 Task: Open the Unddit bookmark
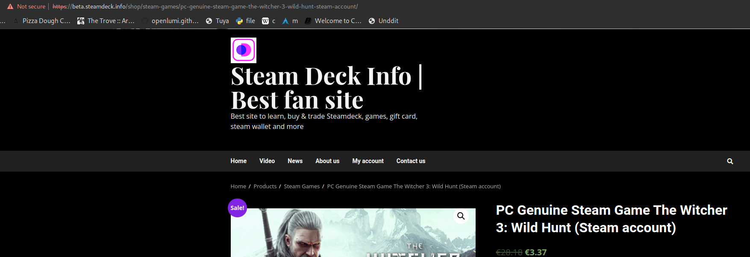383,21
